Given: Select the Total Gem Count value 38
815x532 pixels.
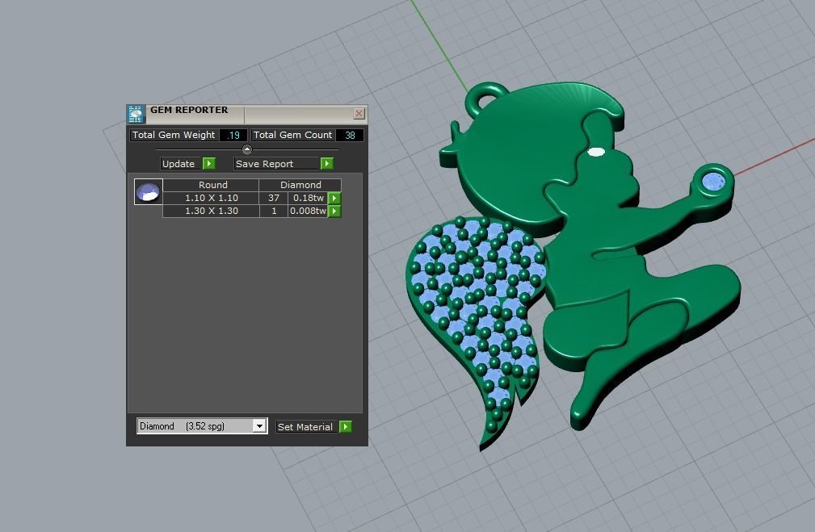Looking at the screenshot, I should click(x=350, y=135).
